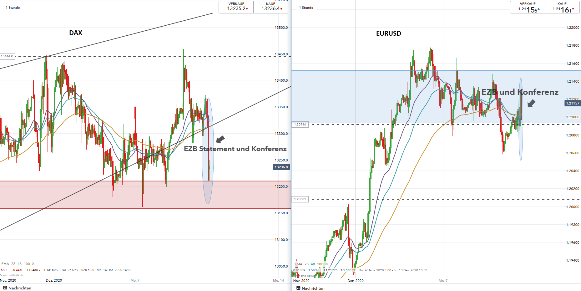581x291 pixels.
Task: Click 'Dez. 2020' on DAX time axis
Action: (54, 280)
